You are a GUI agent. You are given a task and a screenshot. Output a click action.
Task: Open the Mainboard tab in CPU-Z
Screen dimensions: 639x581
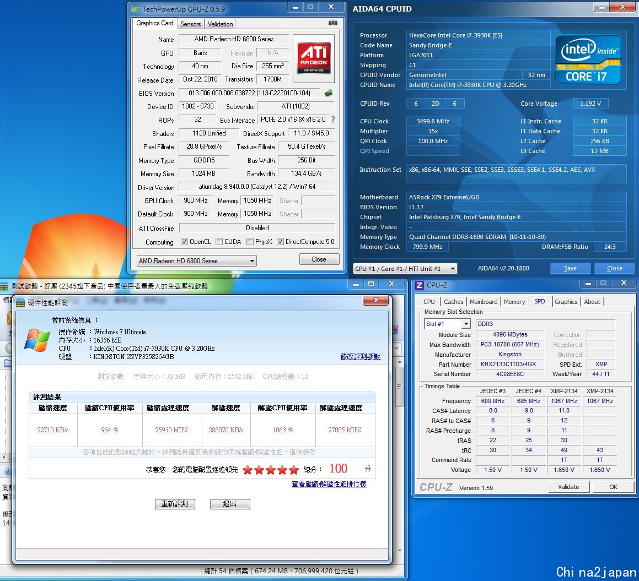[x=484, y=302]
